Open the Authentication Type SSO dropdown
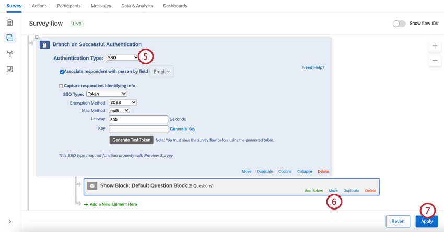Screen dimensions: 444x232 (x=122, y=57)
